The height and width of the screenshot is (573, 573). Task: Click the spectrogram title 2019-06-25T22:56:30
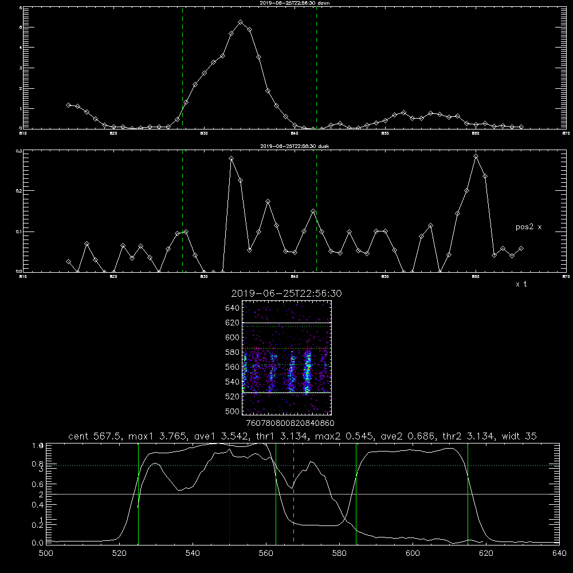point(286,293)
